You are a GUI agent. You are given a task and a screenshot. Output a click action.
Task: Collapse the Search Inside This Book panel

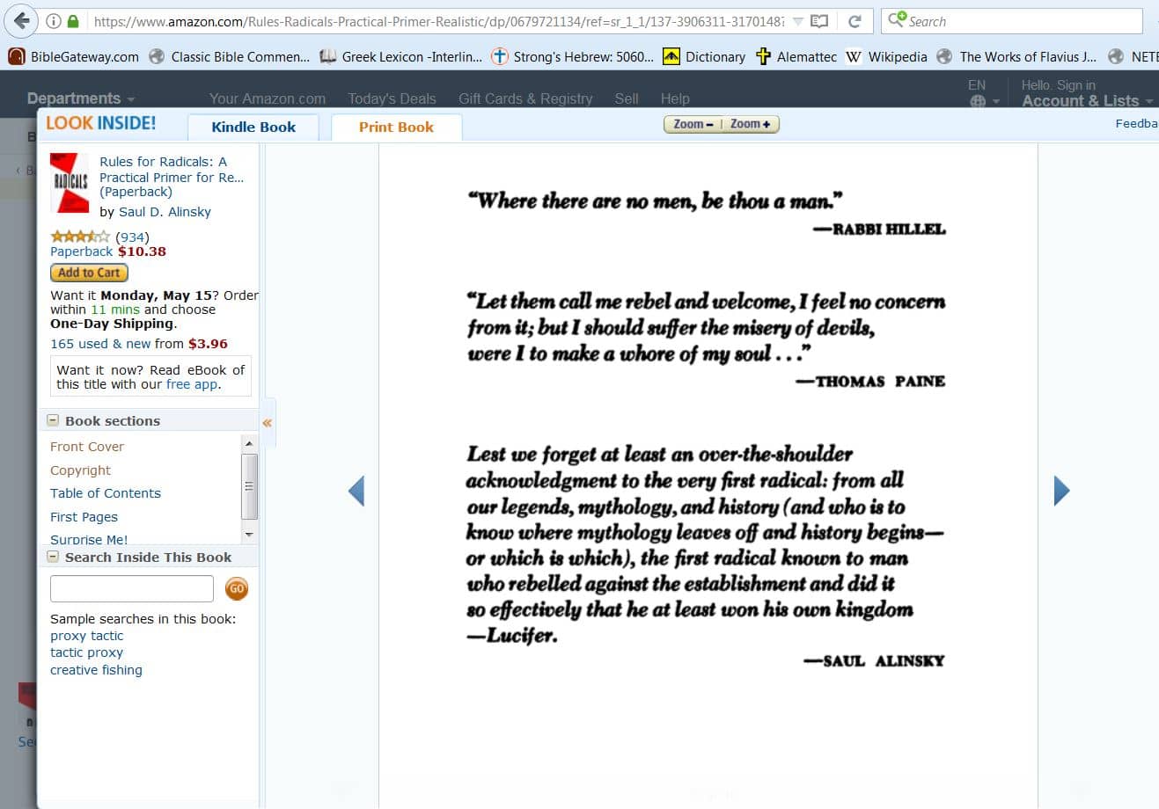53,557
